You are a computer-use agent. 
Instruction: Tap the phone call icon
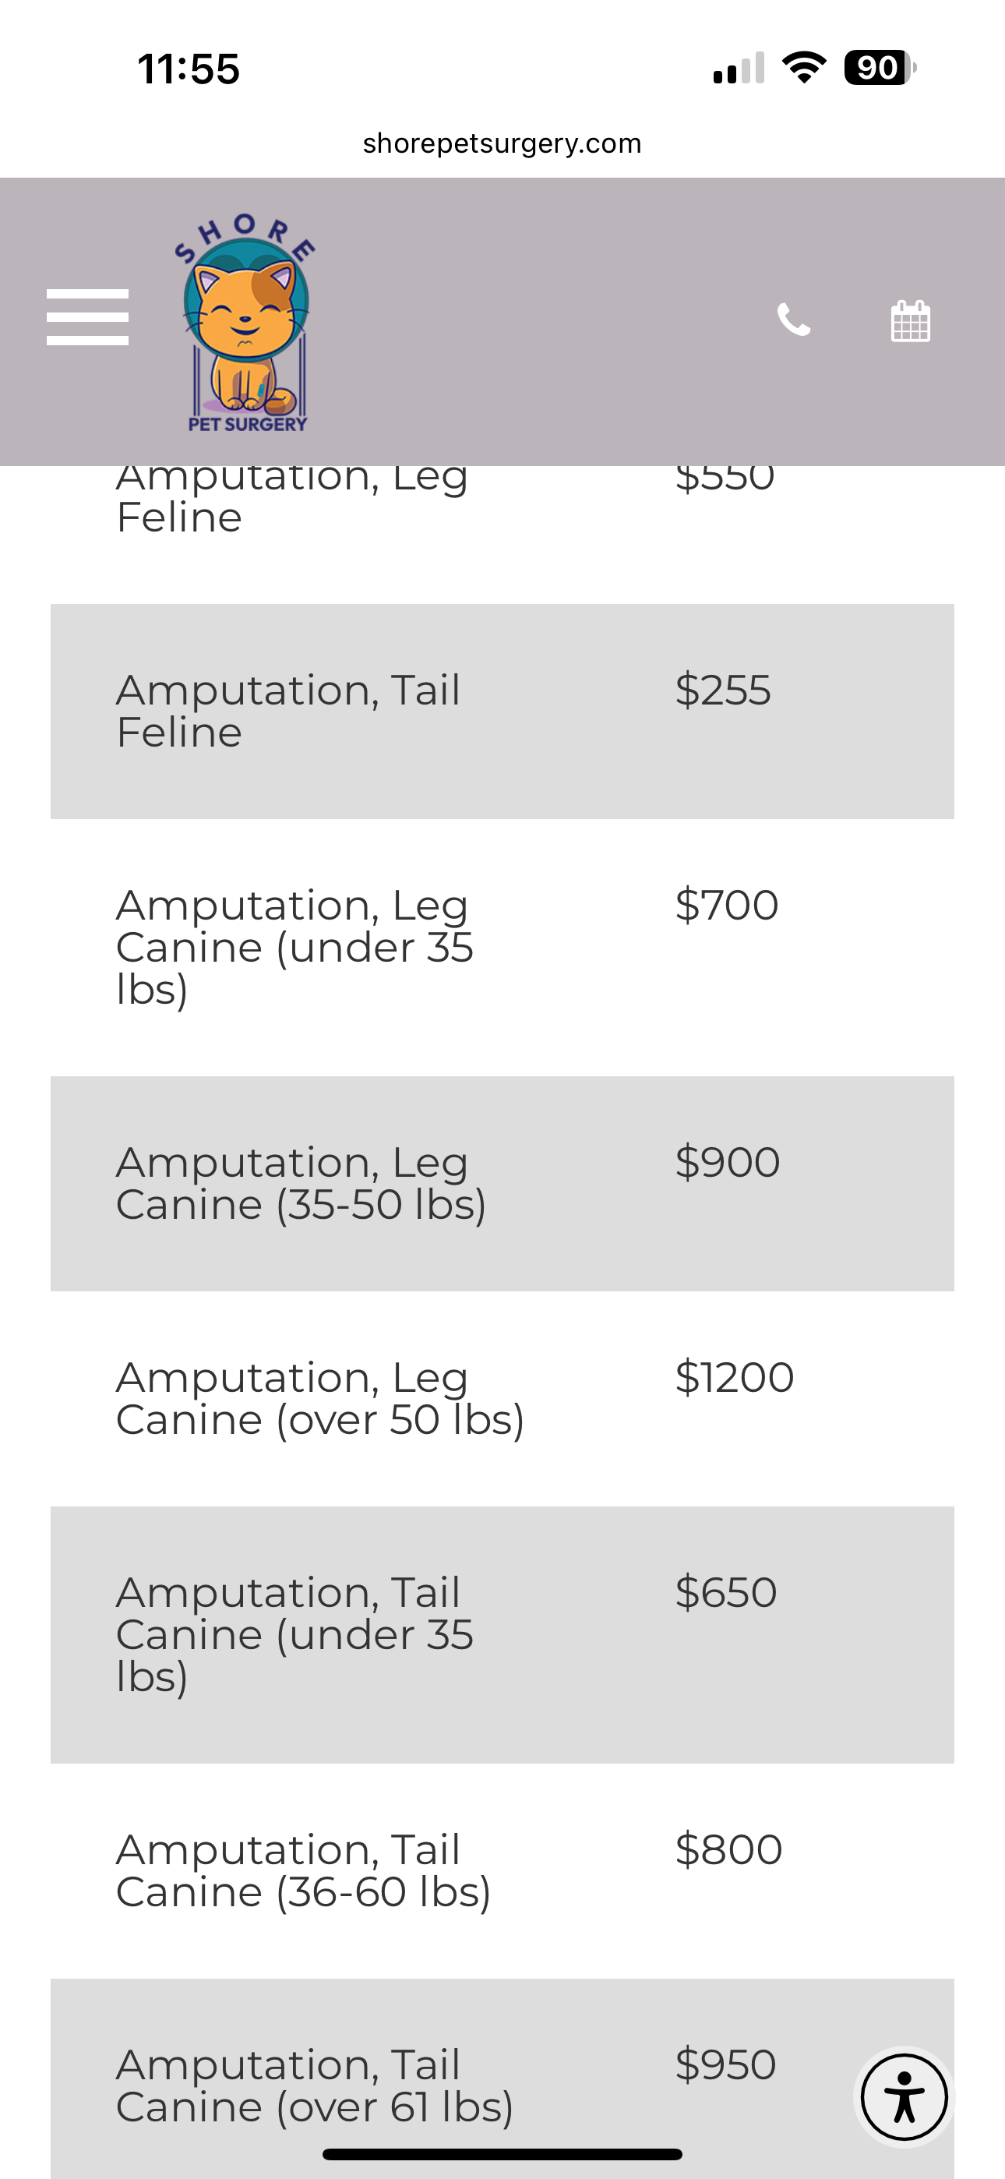pyautogui.click(x=794, y=320)
